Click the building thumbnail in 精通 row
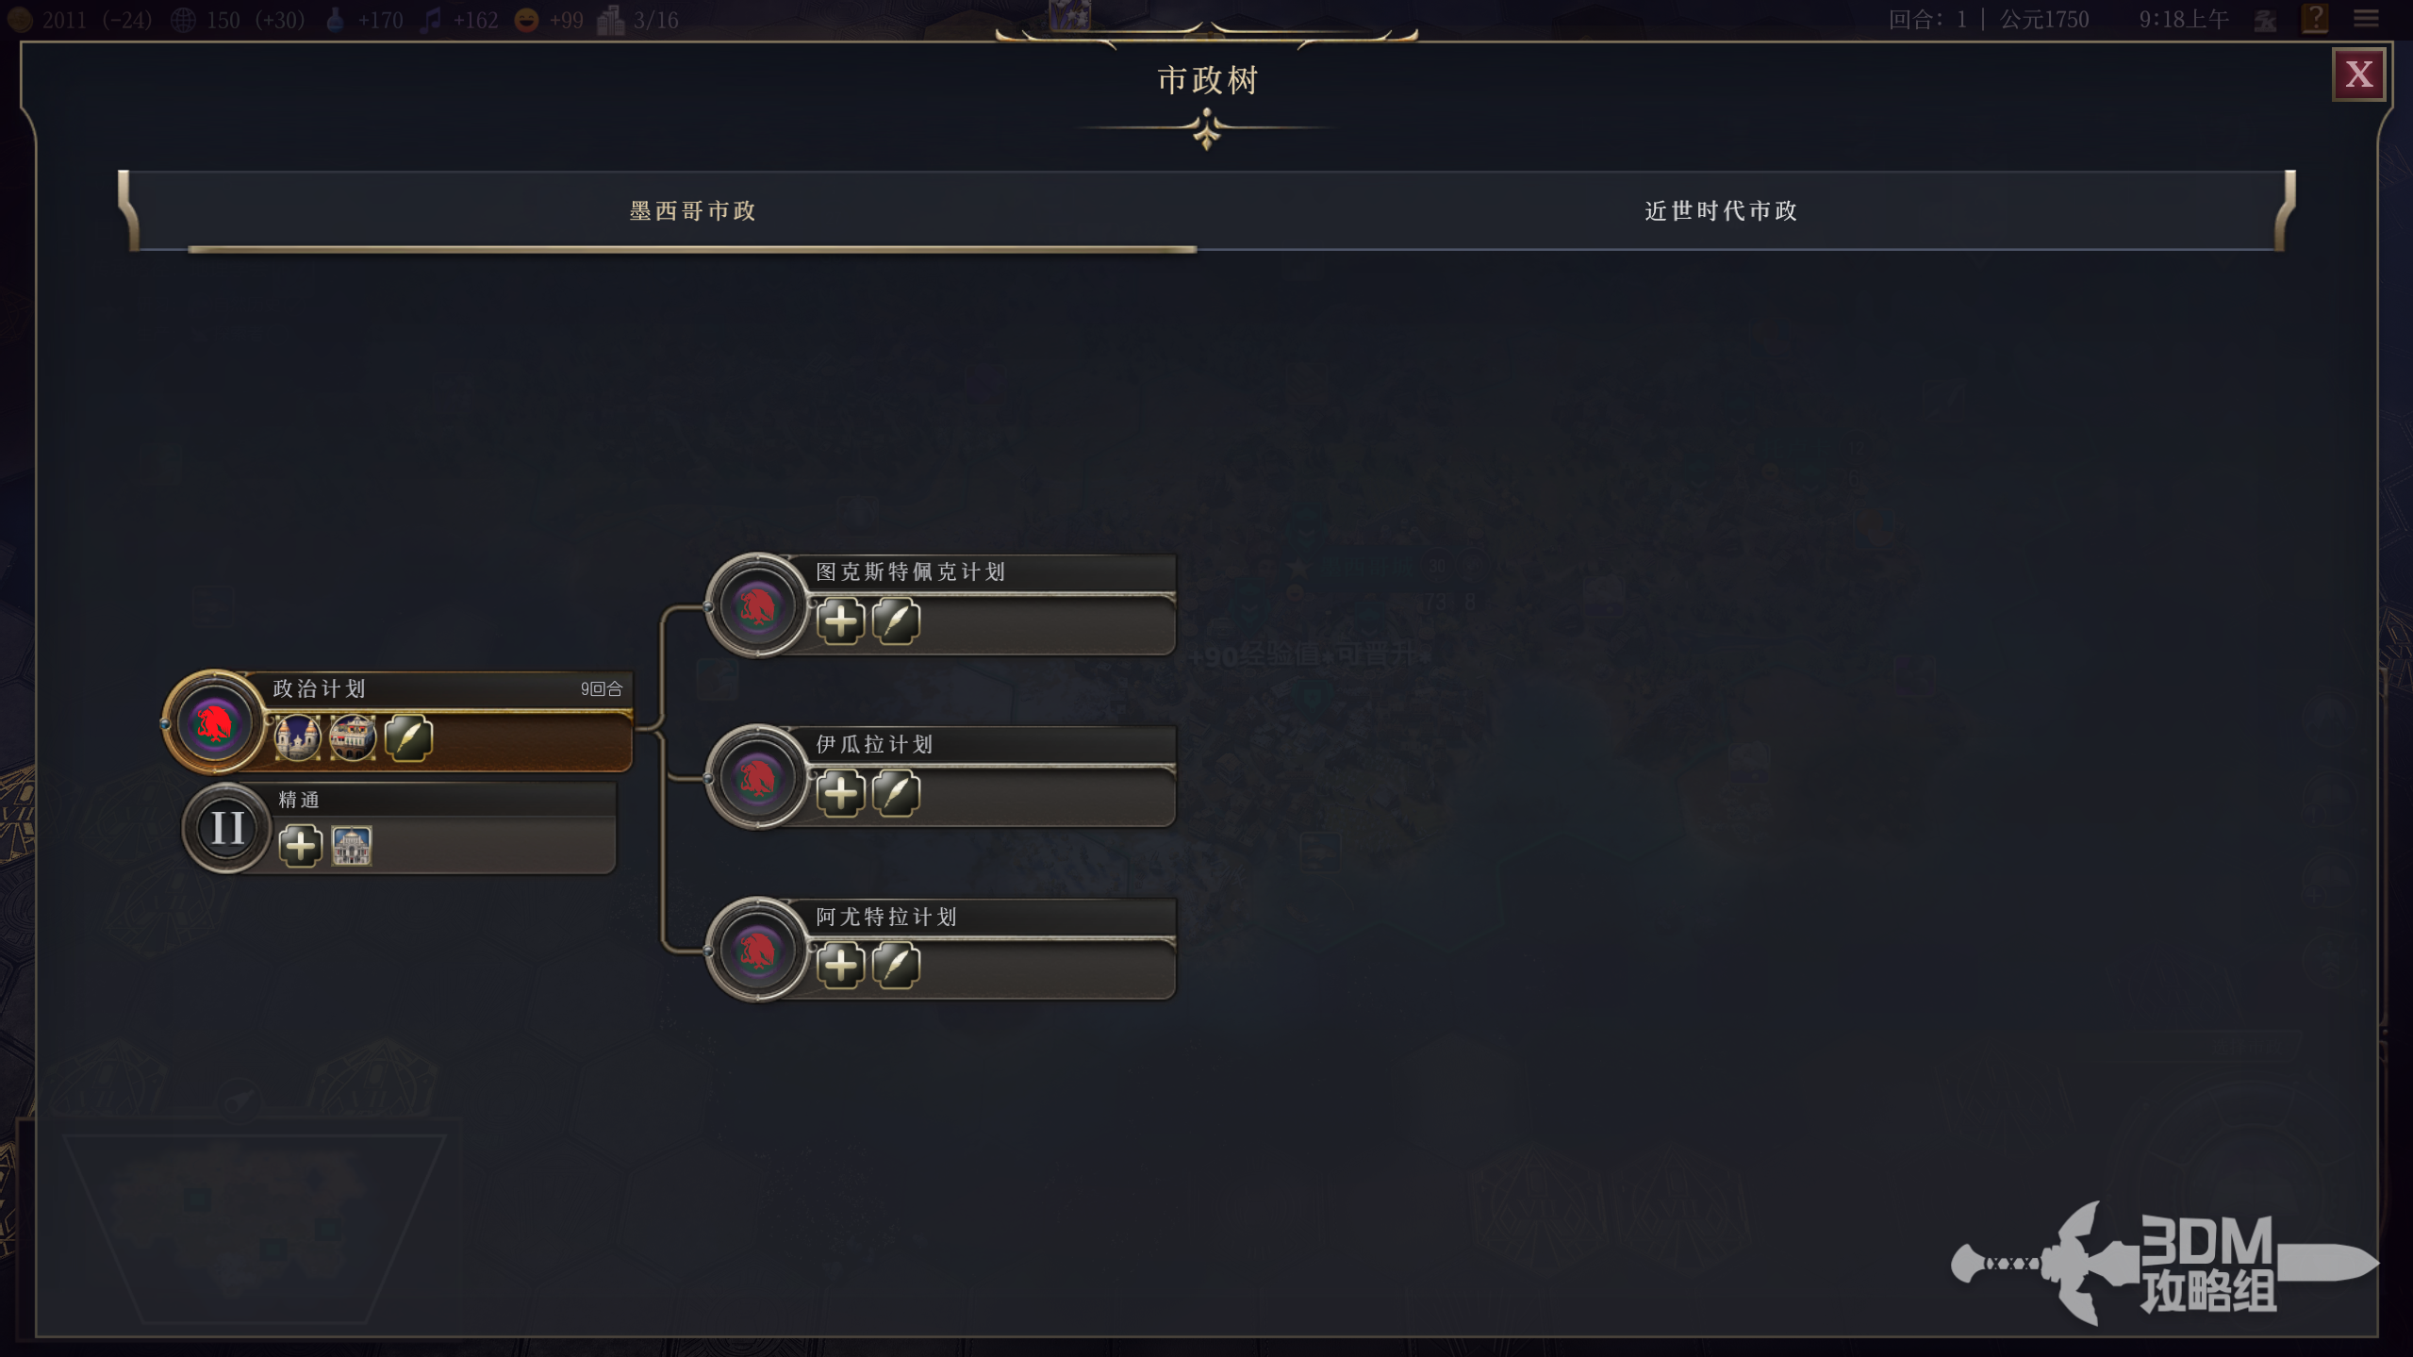 (352, 845)
